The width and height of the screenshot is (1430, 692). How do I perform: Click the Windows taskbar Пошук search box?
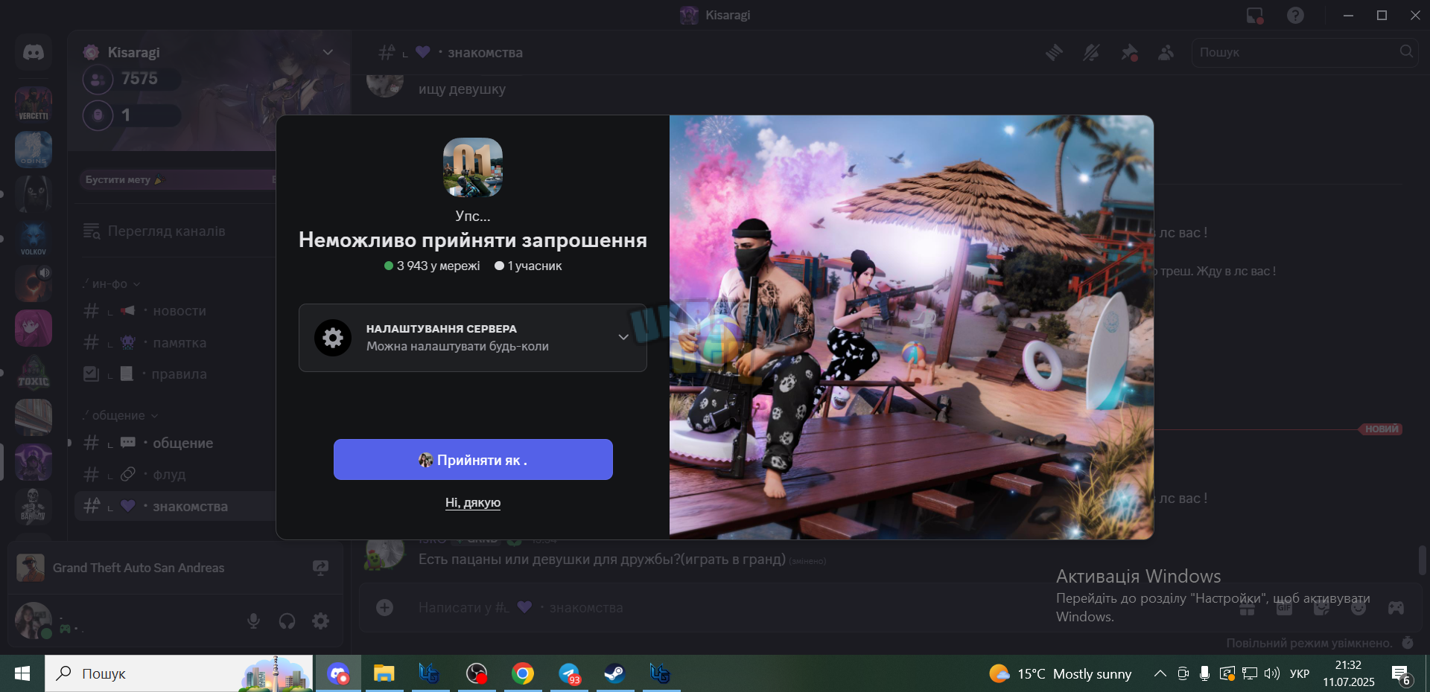pos(179,674)
